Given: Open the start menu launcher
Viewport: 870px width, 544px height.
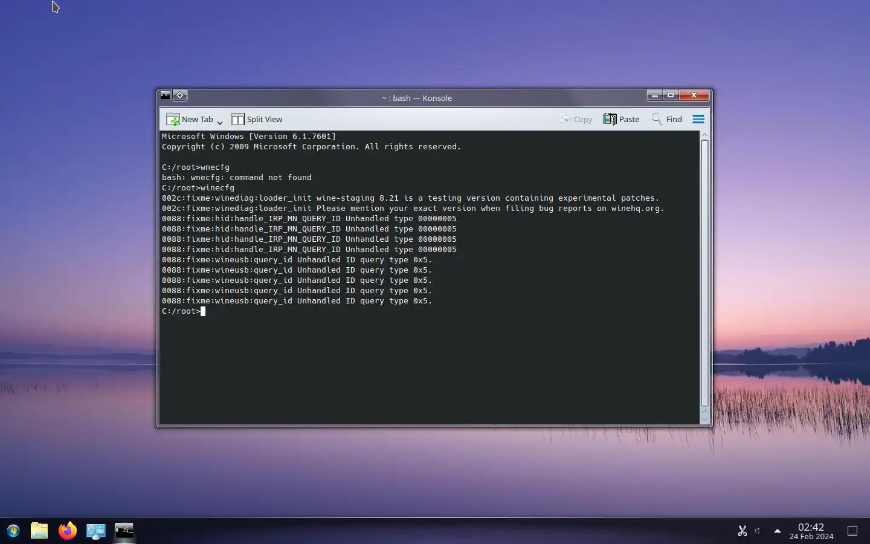Looking at the screenshot, I should (x=13, y=531).
